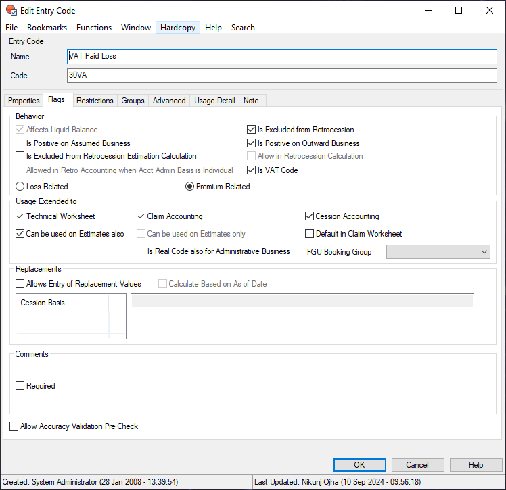This screenshot has width=506, height=490.
Task: Click the Code text field
Action: coord(282,76)
